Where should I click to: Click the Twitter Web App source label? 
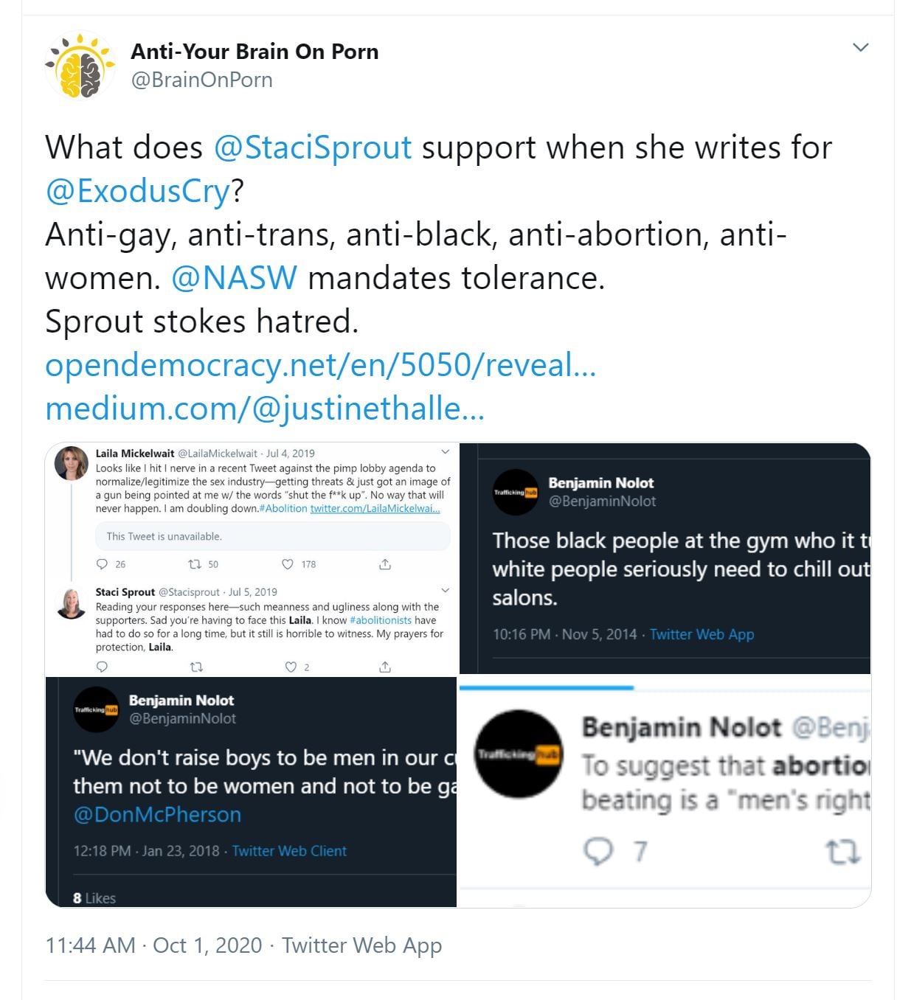point(361,945)
